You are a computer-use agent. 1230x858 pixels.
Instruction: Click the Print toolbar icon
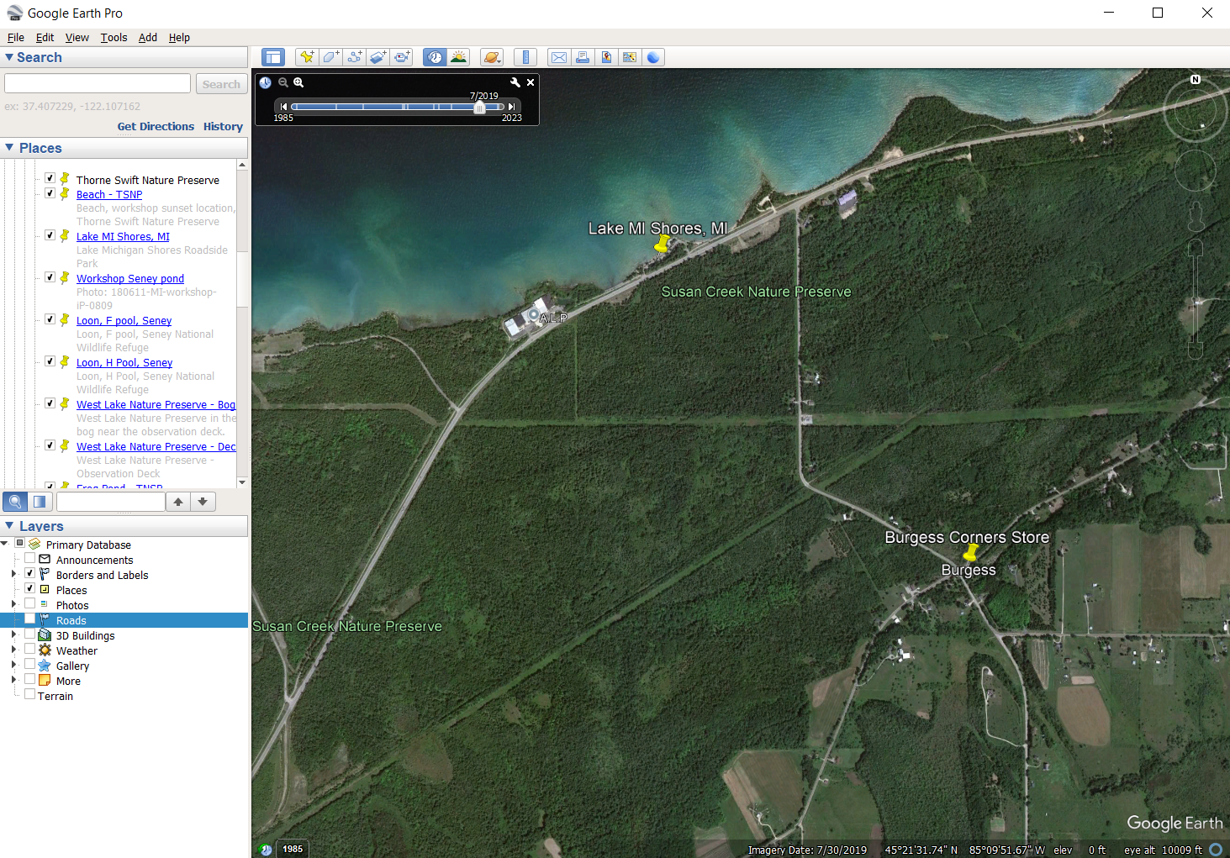coord(582,57)
